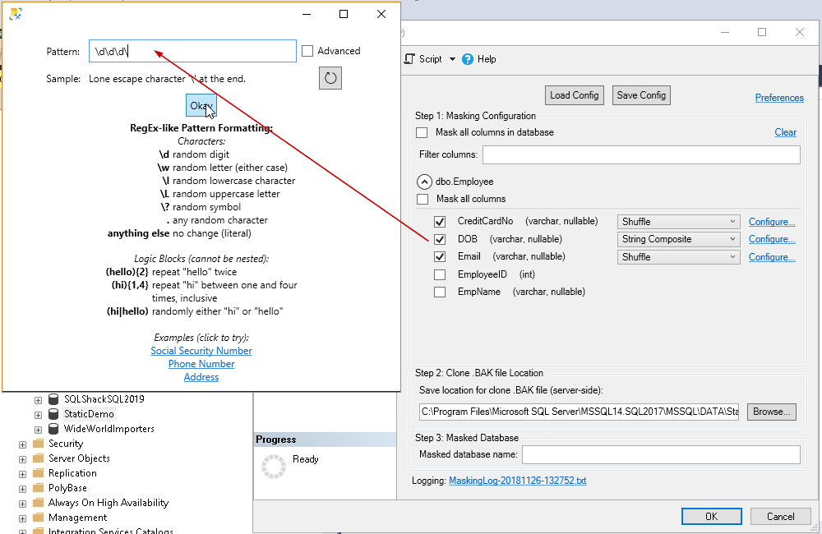Select the SQLShackSQL2019 database label

coord(104,399)
